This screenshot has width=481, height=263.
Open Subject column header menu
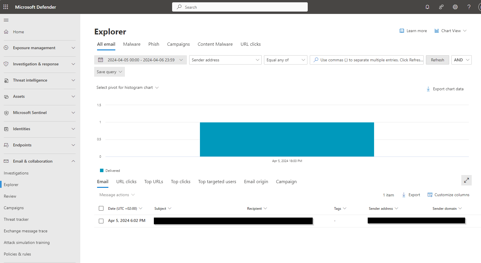[163, 209]
